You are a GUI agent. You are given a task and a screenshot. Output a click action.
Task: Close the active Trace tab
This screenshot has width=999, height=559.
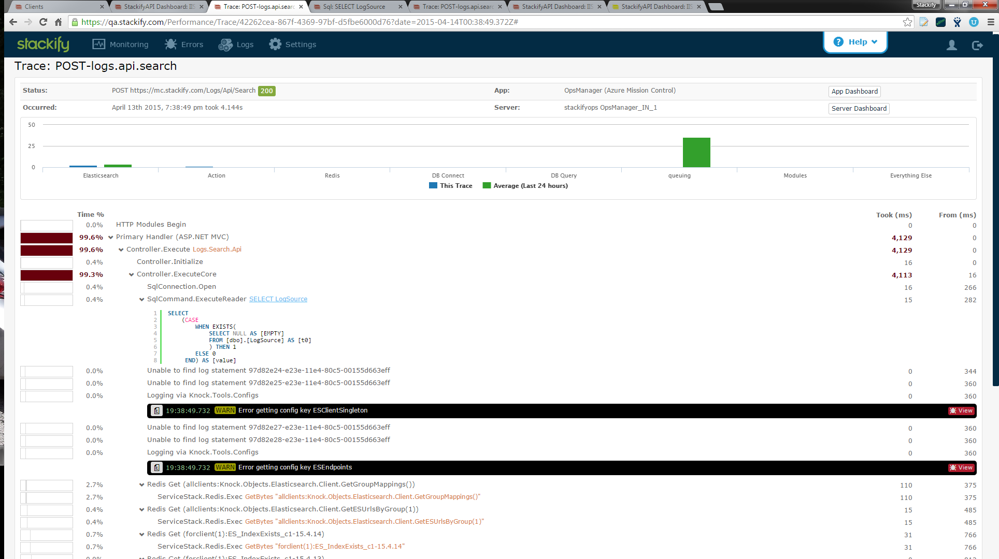[x=301, y=7]
